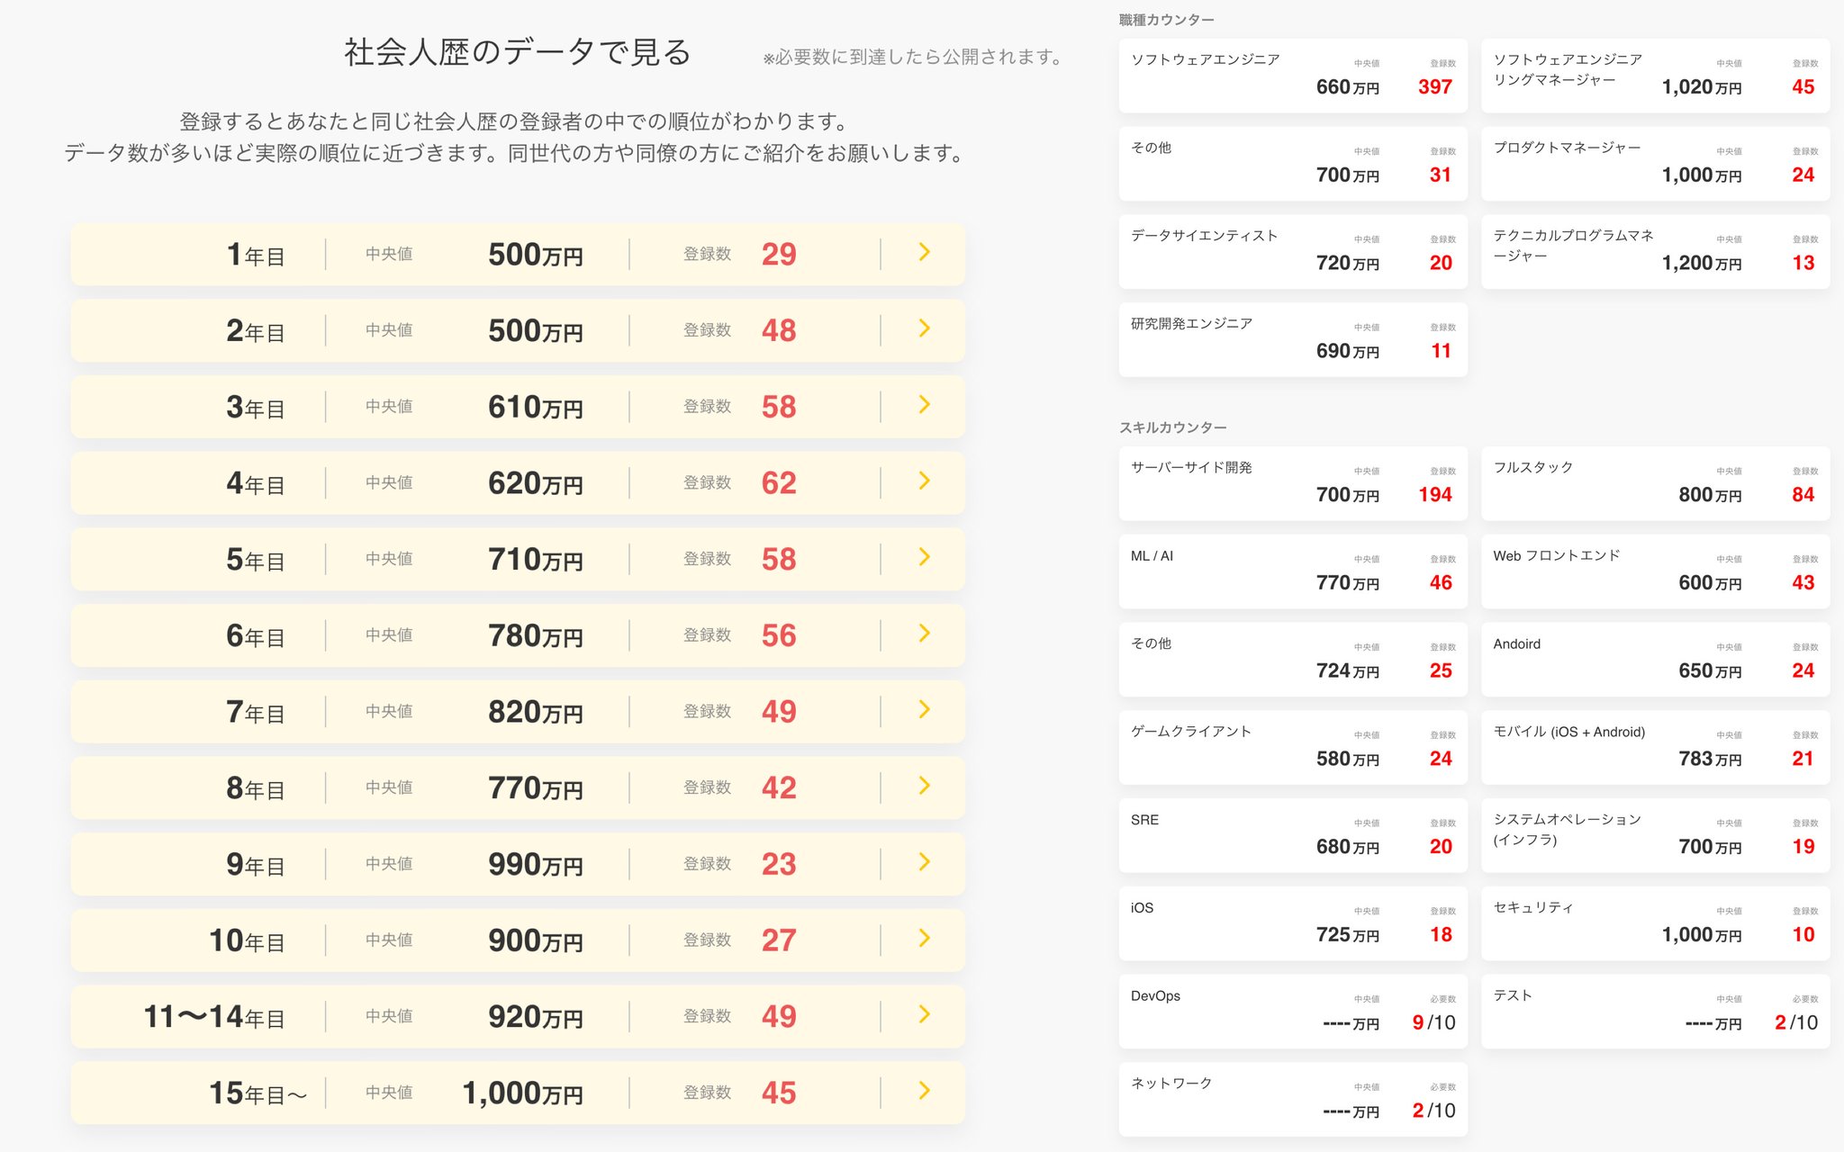Click the 397 count on ソフトウェアエンジニア card
Image resolution: width=1844 pixels, height=1152 pixels.
click(x=1435, y=87)
